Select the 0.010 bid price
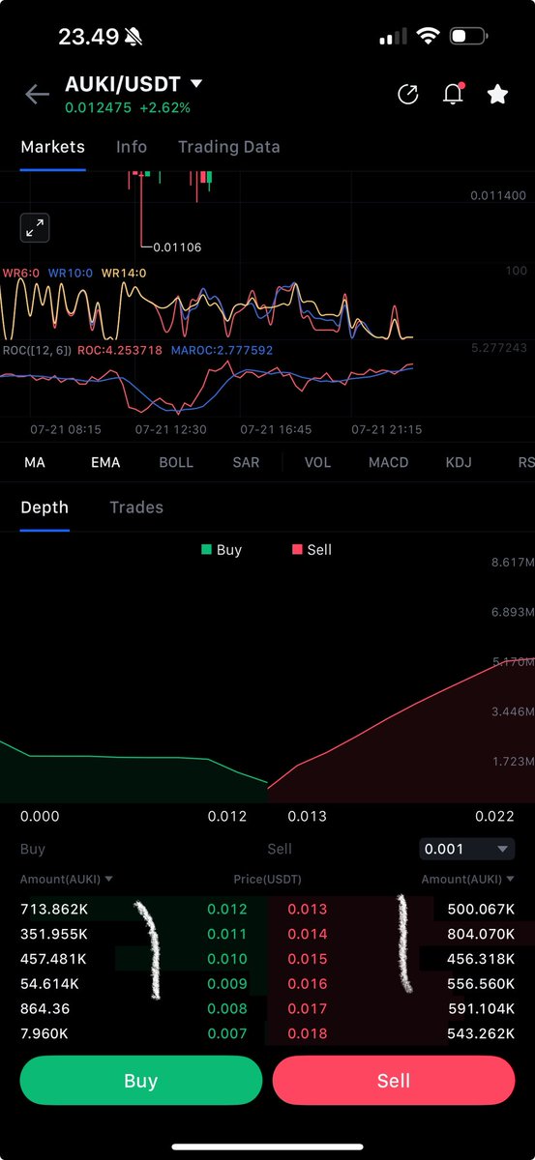Screen dimensions: 535x1160 point(227,959)
